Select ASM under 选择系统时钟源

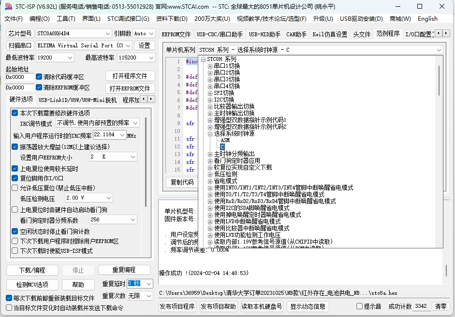point(225,140)
